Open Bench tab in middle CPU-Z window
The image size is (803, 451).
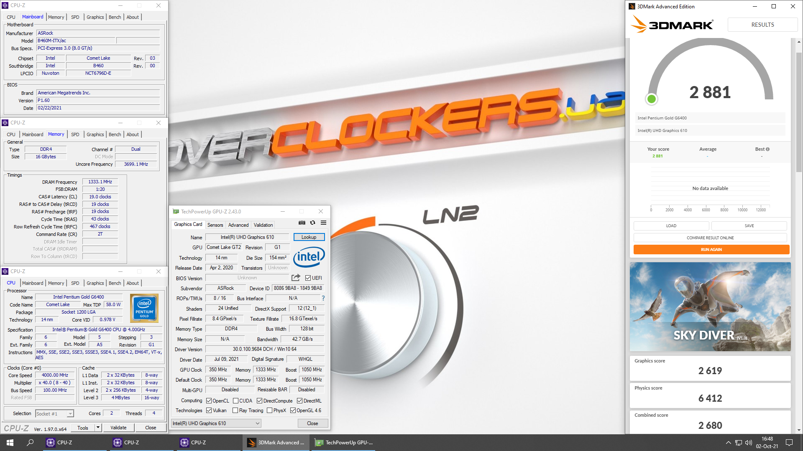(x=115, y=134)
